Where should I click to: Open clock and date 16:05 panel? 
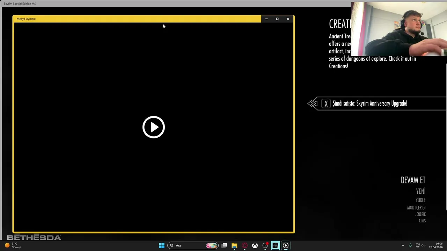pyautogui.click(x=436, y=245)
